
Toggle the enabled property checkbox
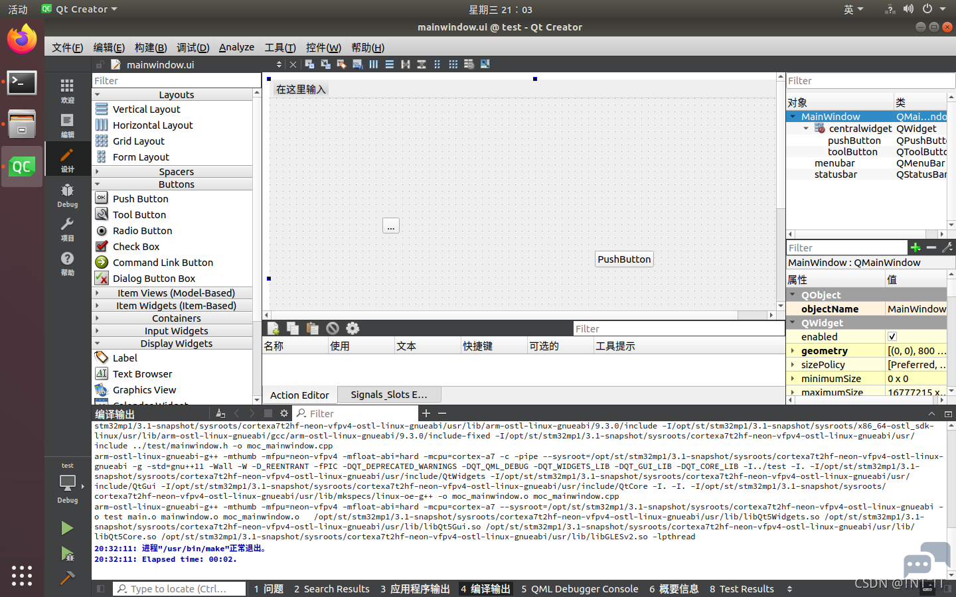892,336
